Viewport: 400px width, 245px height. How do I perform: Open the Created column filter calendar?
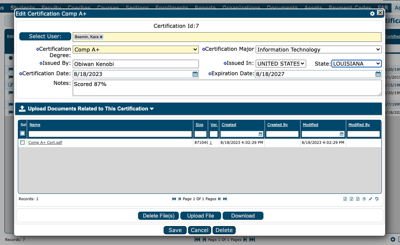point(261,134)
